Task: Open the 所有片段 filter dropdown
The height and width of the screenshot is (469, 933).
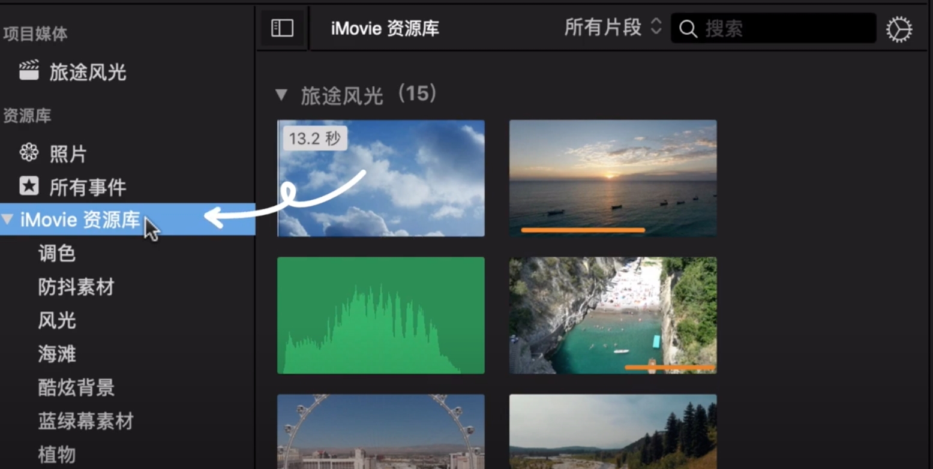Action: (x=613, y=27)
